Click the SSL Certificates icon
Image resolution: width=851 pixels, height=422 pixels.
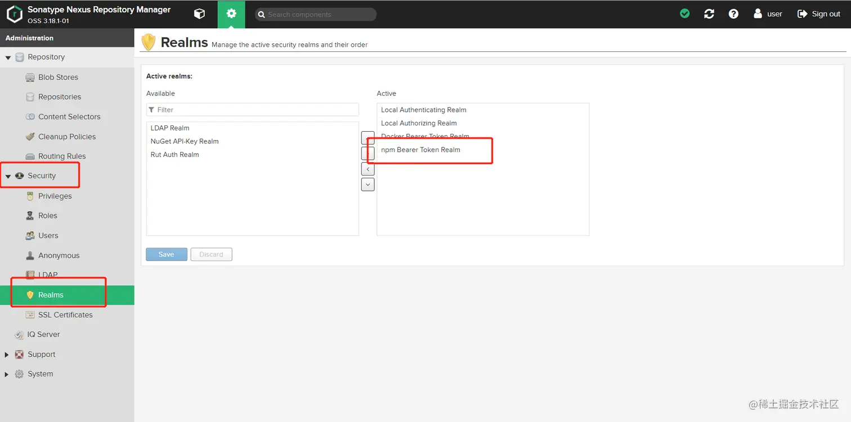point(30,315)
